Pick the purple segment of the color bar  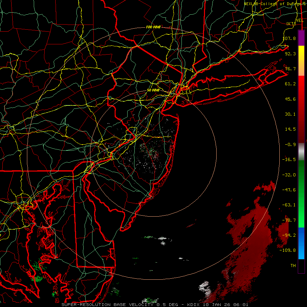pyautogui.click(x=301, y=38)
